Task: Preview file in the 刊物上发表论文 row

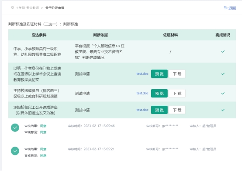Action: tap(159, 74)
